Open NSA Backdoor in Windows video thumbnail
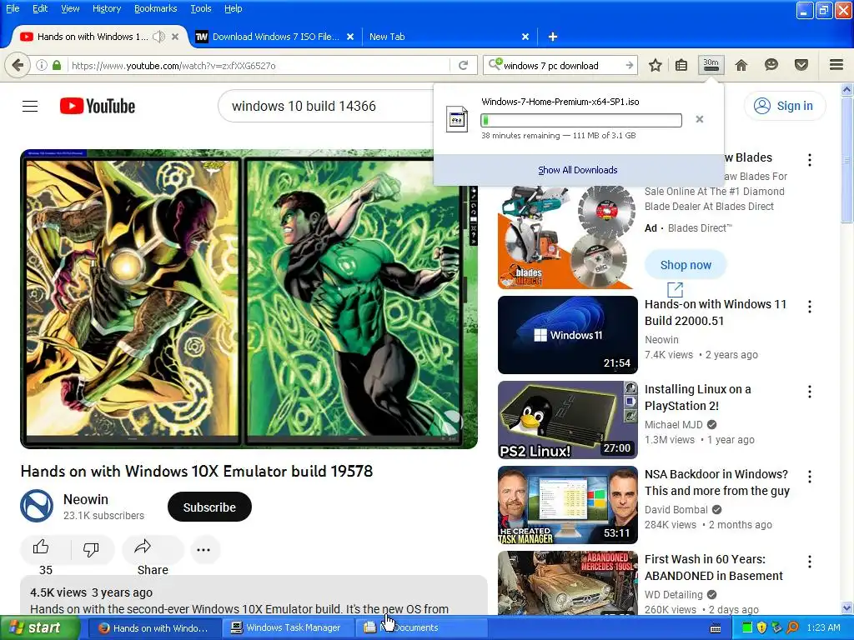Viewport: 854px width, 640px height. click(x=567, y=504)
